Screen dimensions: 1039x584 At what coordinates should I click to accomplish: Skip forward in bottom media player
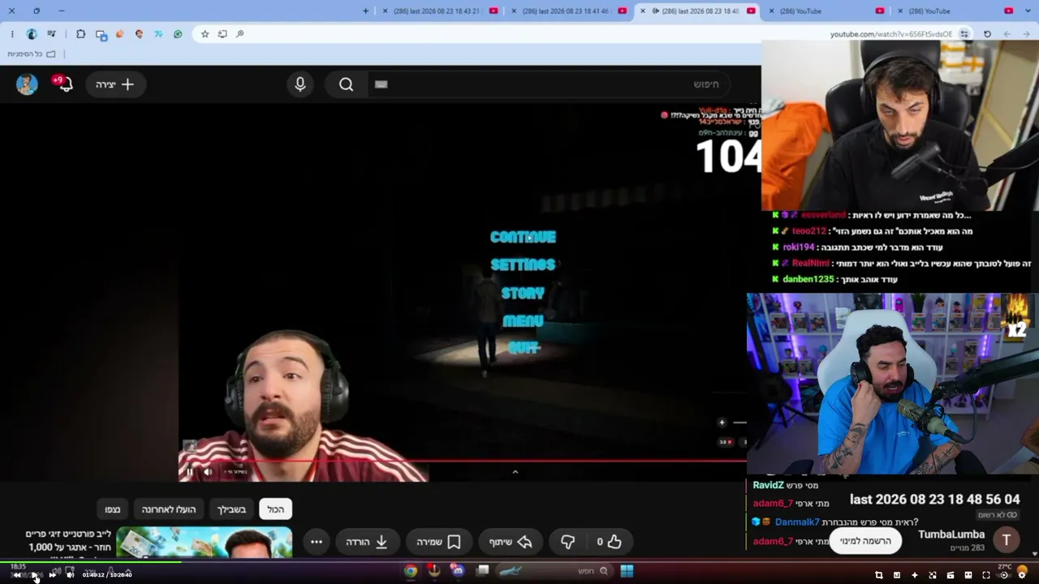[53, 575]
